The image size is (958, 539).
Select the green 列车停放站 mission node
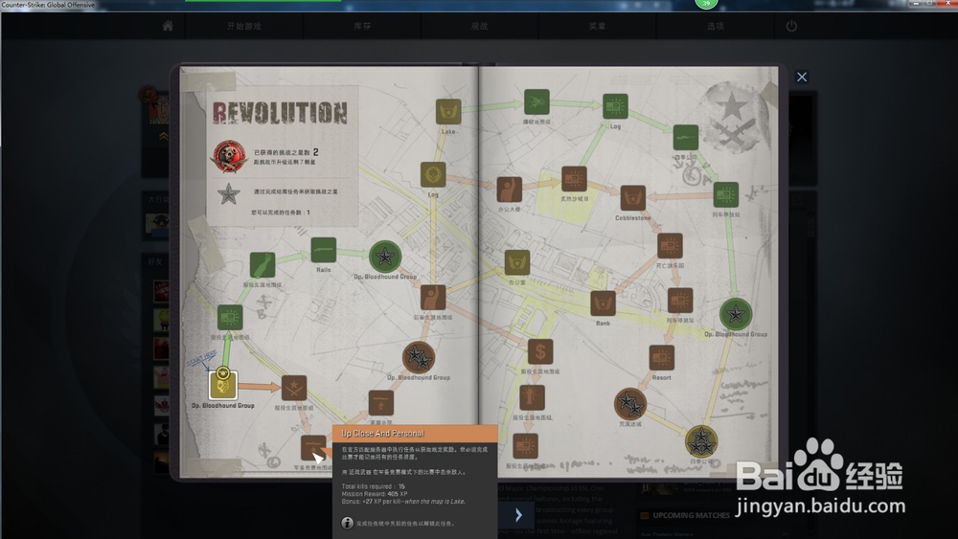pyautogui.click(x=726, y=195)
